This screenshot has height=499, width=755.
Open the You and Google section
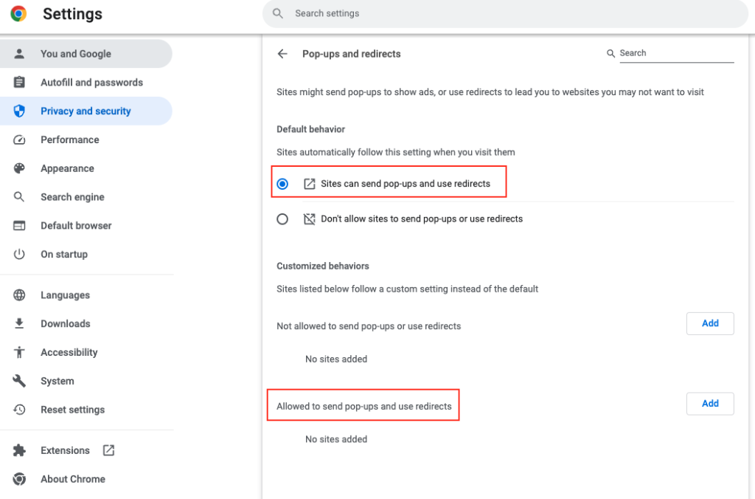coord(76,54)
